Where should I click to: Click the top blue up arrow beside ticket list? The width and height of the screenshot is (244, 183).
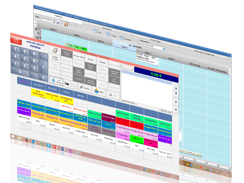click(x=176, y=88)
